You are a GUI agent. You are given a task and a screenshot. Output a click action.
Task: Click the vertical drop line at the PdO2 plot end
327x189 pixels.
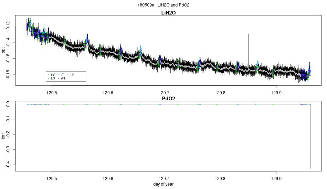point(310,136)
